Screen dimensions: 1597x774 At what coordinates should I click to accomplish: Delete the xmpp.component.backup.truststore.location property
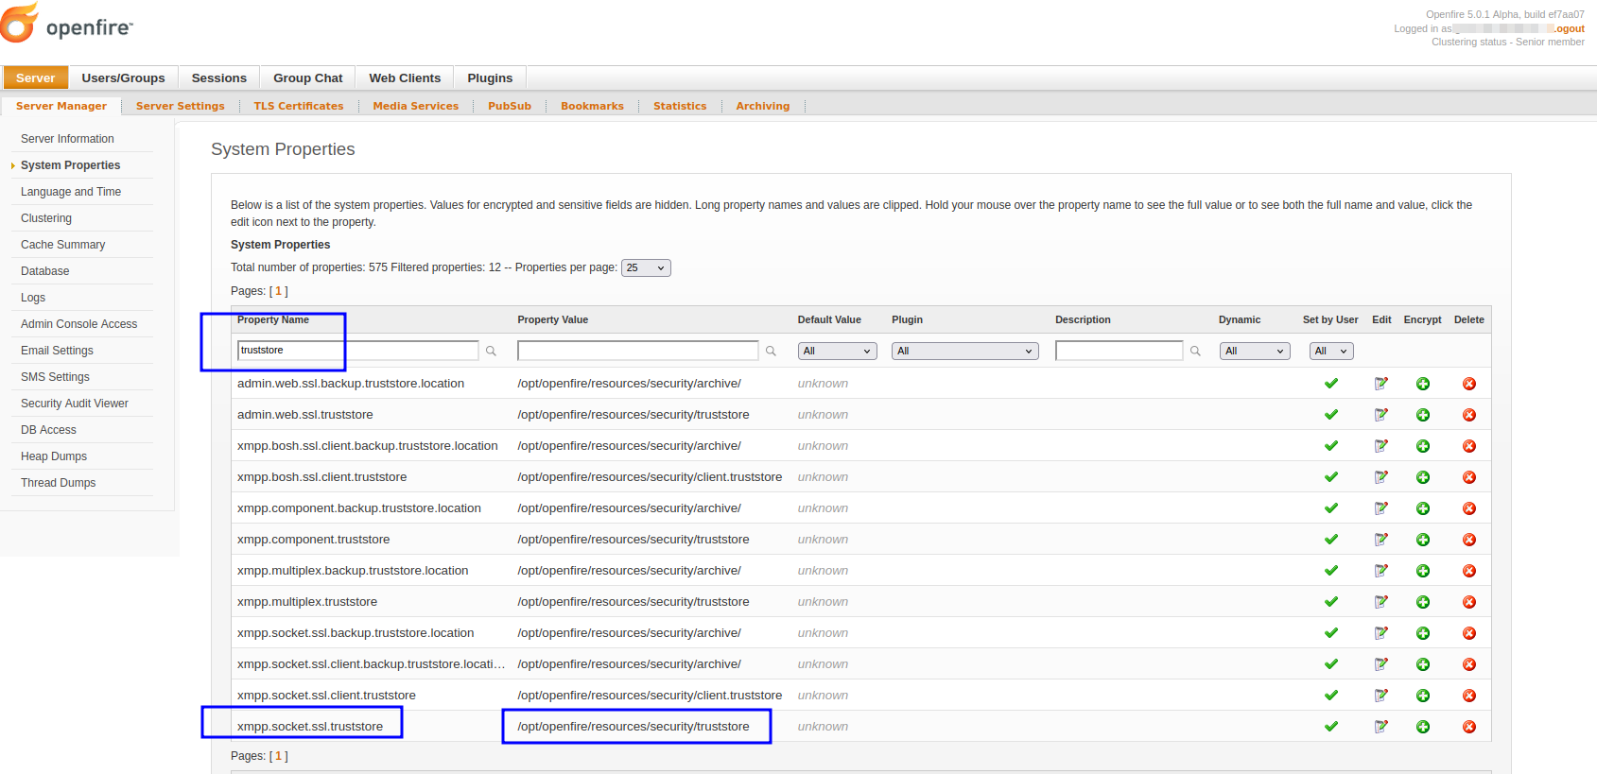1469,508
